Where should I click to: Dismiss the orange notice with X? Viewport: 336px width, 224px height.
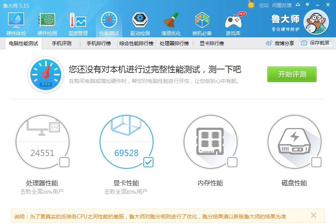tap(314, 215)
